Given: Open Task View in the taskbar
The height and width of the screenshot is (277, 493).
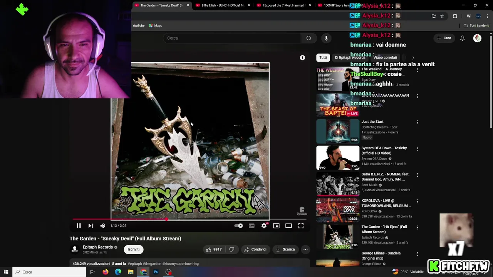Looking at the screenshot, I should [92, 272].
